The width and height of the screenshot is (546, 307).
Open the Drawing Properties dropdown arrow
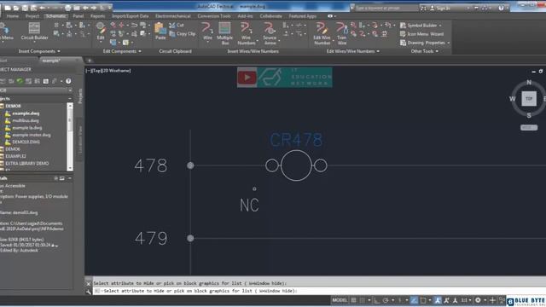(x=449, y=43)
